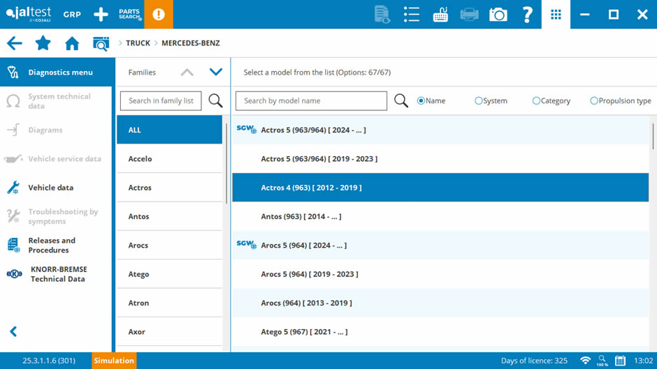Go back with the arrow icon
Image resolution: width=657 pixels, height=369 pixels.
coord(15,43)
